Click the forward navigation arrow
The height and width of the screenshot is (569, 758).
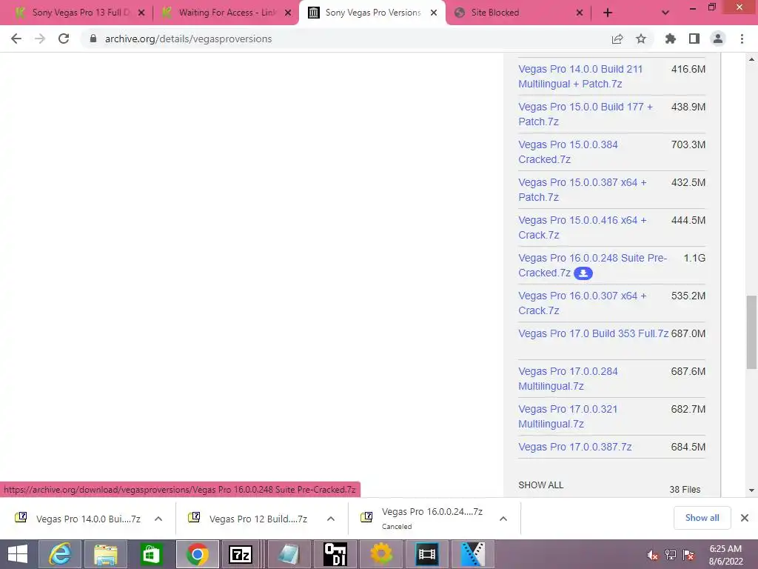click(x=40, y=39)
